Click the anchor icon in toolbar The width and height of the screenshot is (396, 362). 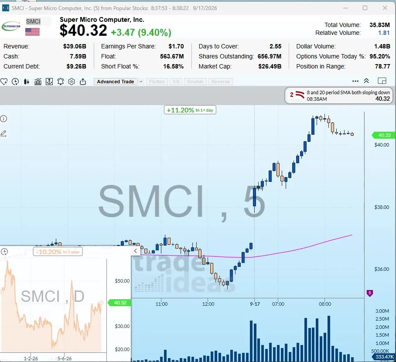point(49,82)
